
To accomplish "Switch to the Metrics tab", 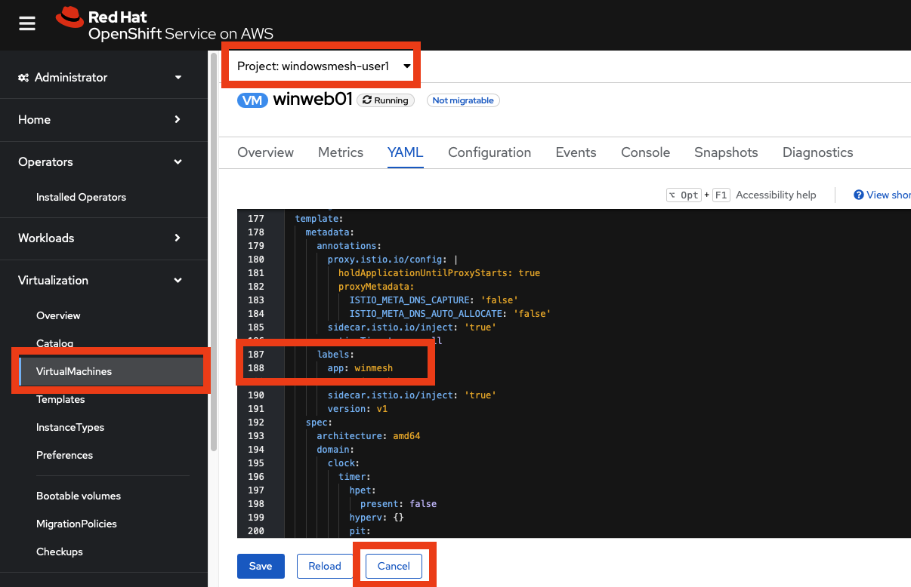I will pyautogui.click(x=340, y=152).
